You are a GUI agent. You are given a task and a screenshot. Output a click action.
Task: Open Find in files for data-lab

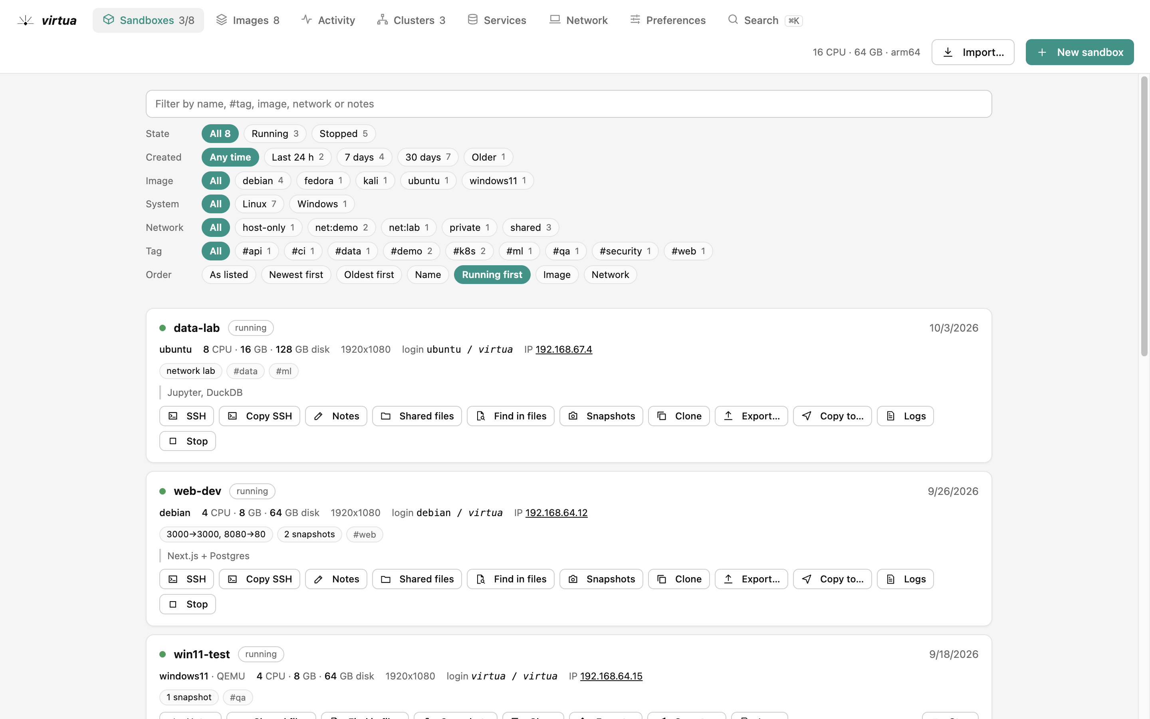coord(510,416)
